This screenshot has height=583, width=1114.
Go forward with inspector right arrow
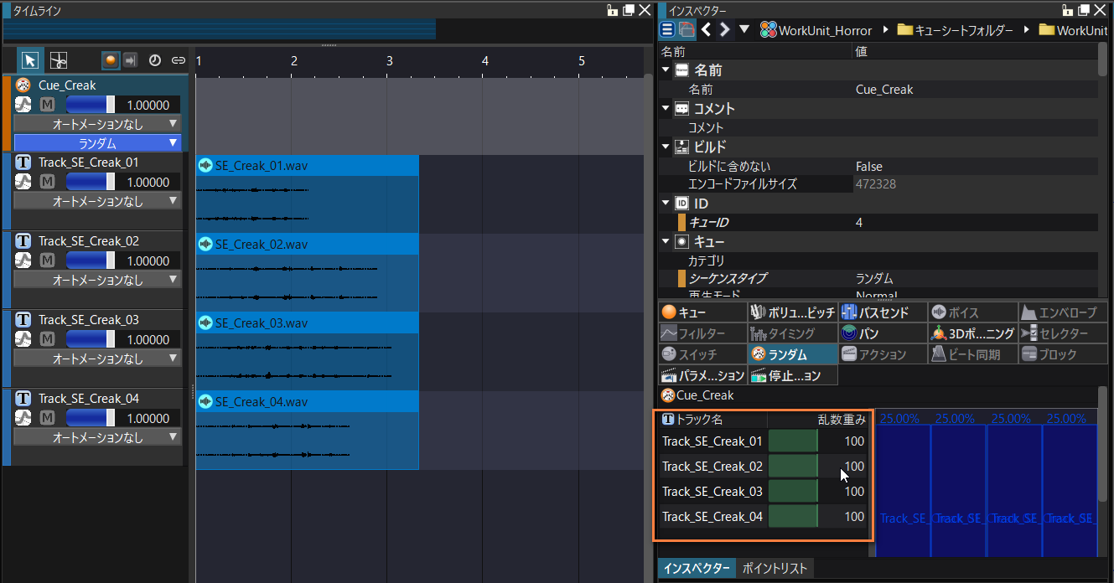click(x=724, y=29)
